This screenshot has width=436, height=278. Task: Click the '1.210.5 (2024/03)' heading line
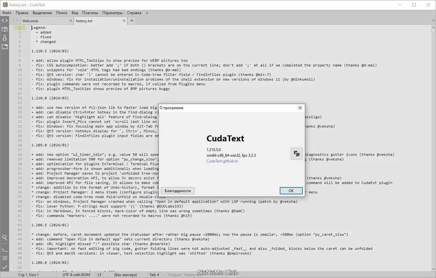coord(50,51)
